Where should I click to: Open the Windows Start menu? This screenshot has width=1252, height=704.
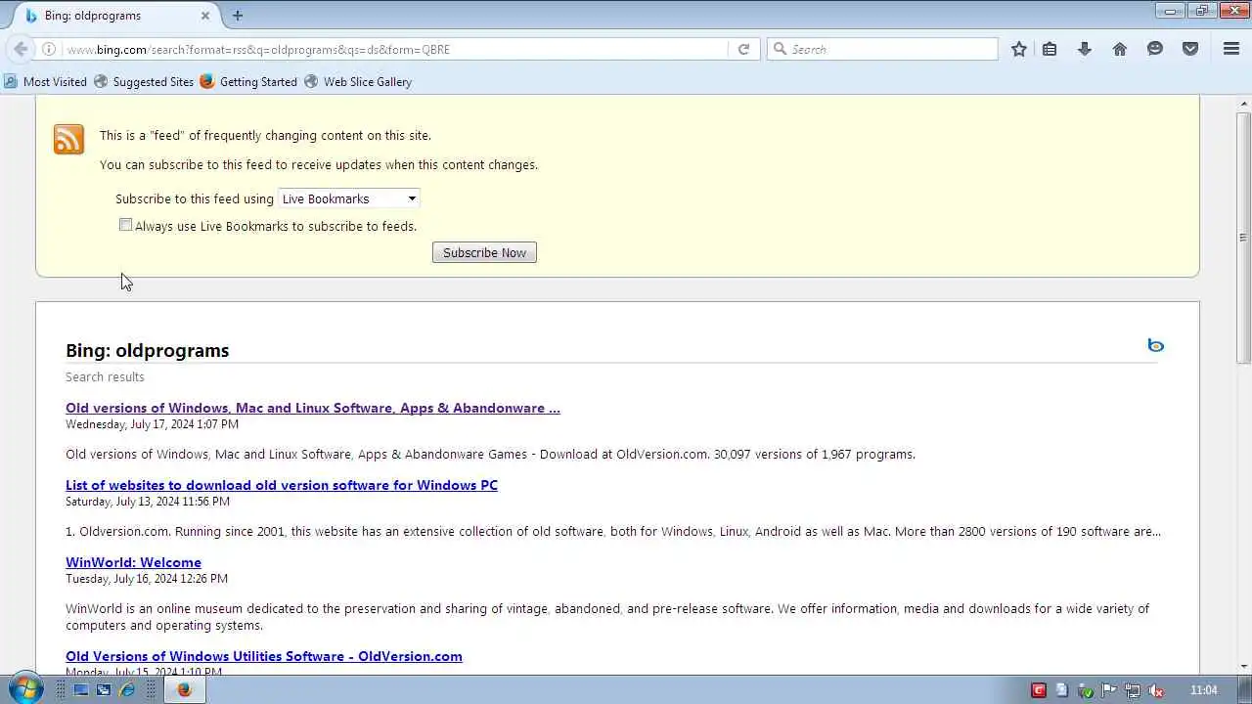click(x=24, y=689)
